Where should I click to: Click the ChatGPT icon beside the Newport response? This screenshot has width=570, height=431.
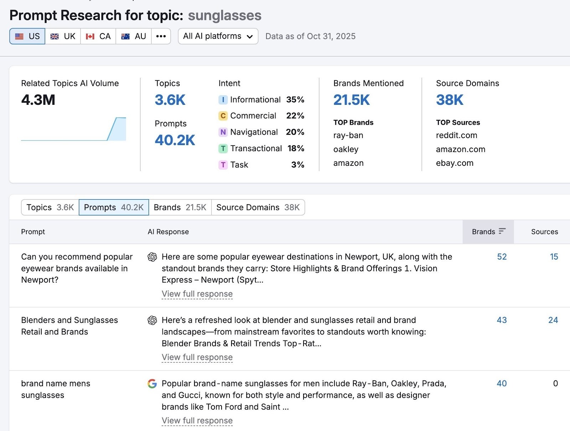[x=152, y=257]
